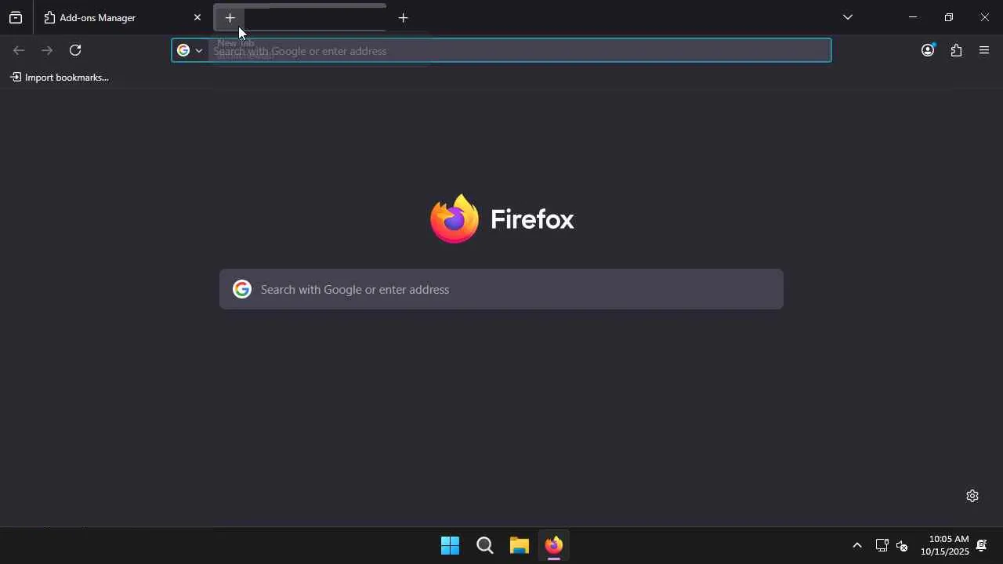Viewport: 1003px width, 564px height.
Task: Launch File Explorer from the taskbar
Action: coord(520,545)
